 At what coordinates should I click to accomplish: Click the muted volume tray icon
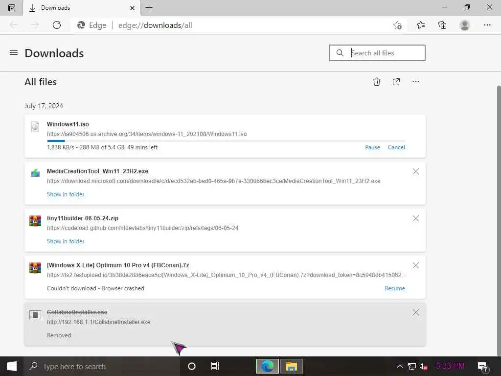423,366
